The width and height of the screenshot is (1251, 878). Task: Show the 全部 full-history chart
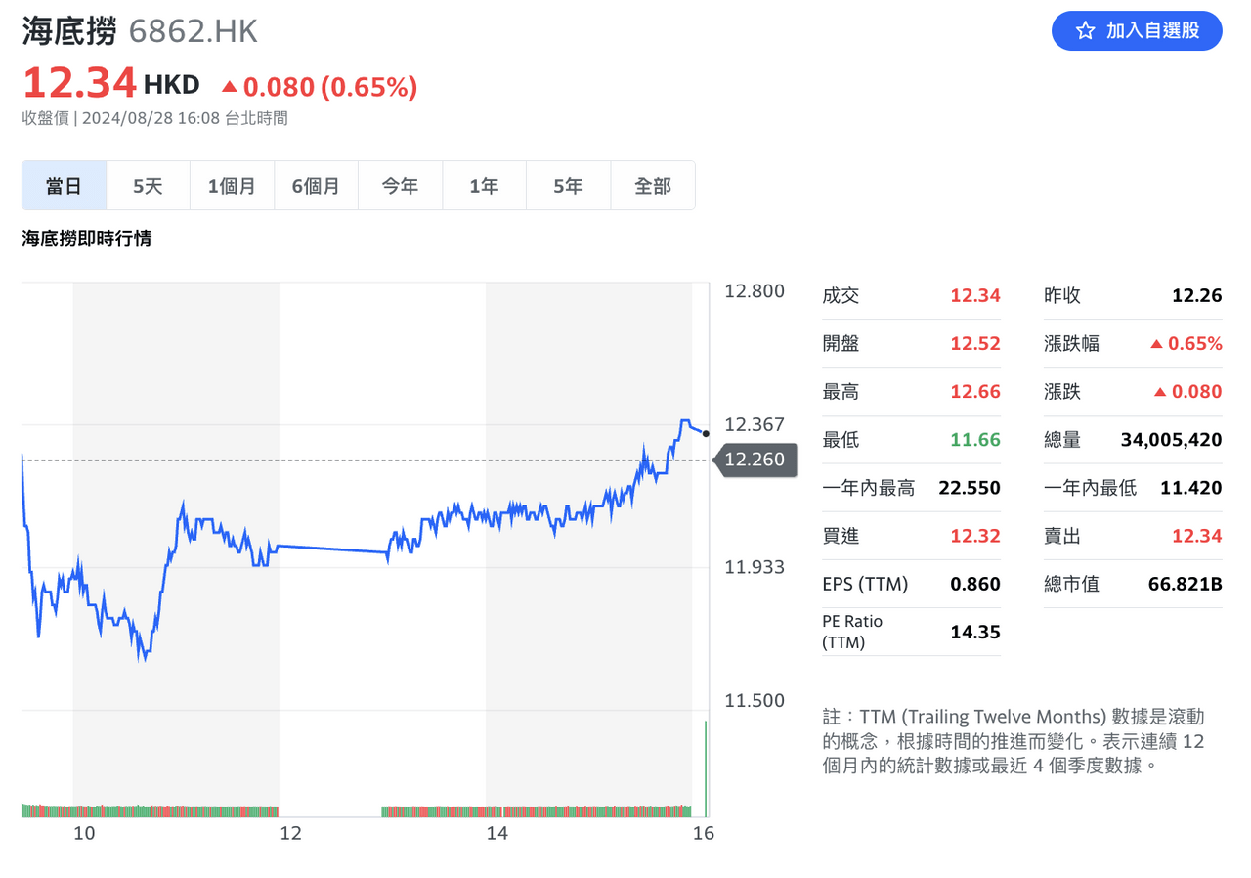(x=653, y=186)
